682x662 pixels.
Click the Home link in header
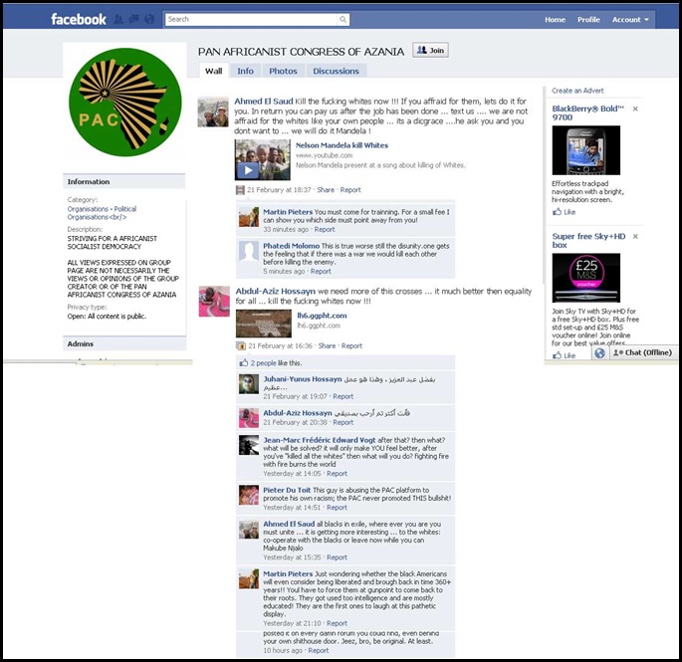coord(555,20)
